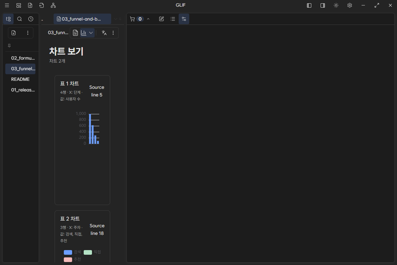Click Source line 18 link on 표 2 차트

97,230
